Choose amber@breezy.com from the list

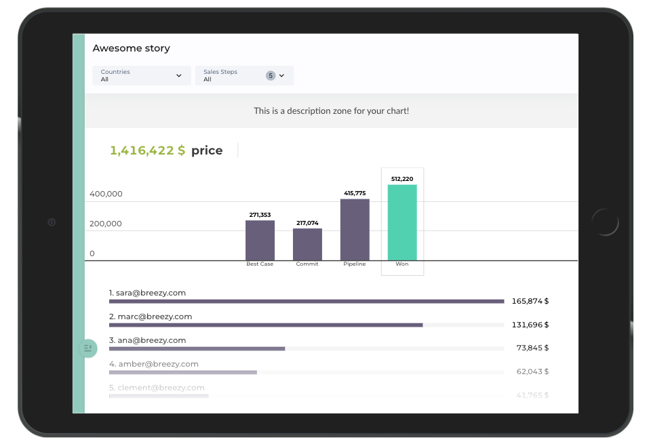pos(154,364)
